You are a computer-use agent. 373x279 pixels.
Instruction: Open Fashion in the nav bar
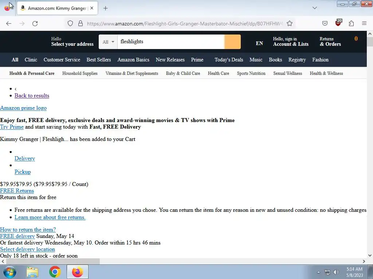321,60
